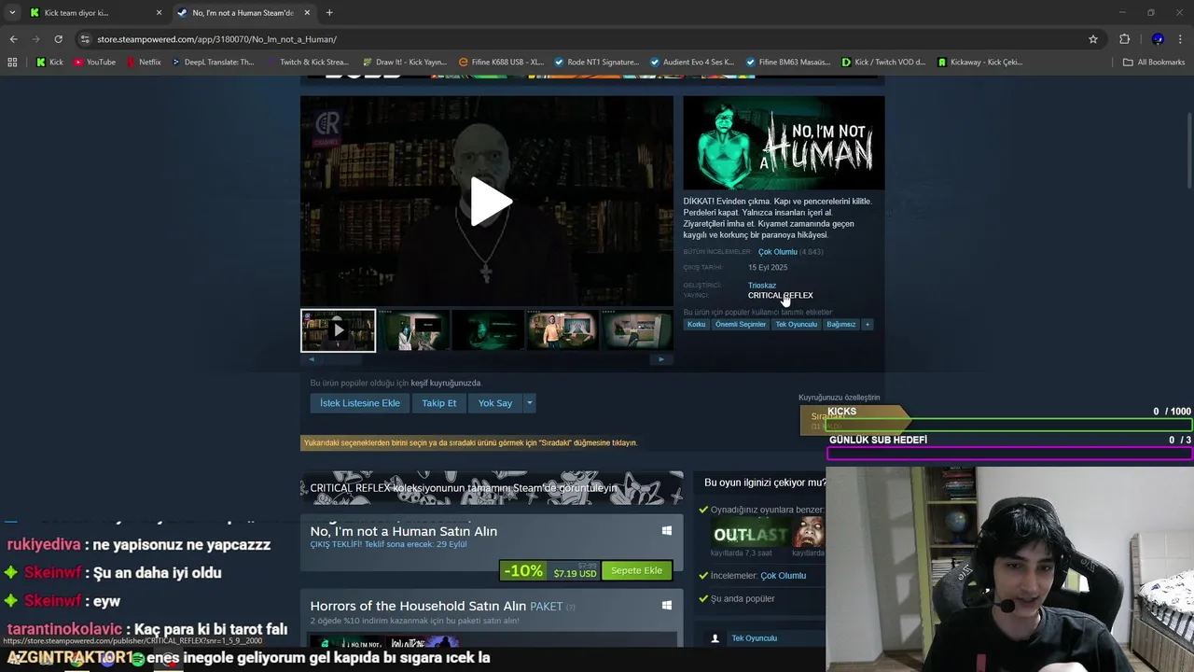Add tag with plus button
Viewport: 1194px width, 672px height.
(x=868, y=325)
